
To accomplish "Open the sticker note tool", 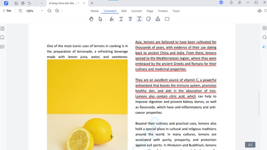I will (149, 19).
